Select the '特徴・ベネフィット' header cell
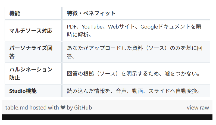Image resolution: width=216 pixels, height=125 pixels. pos(136,13)
